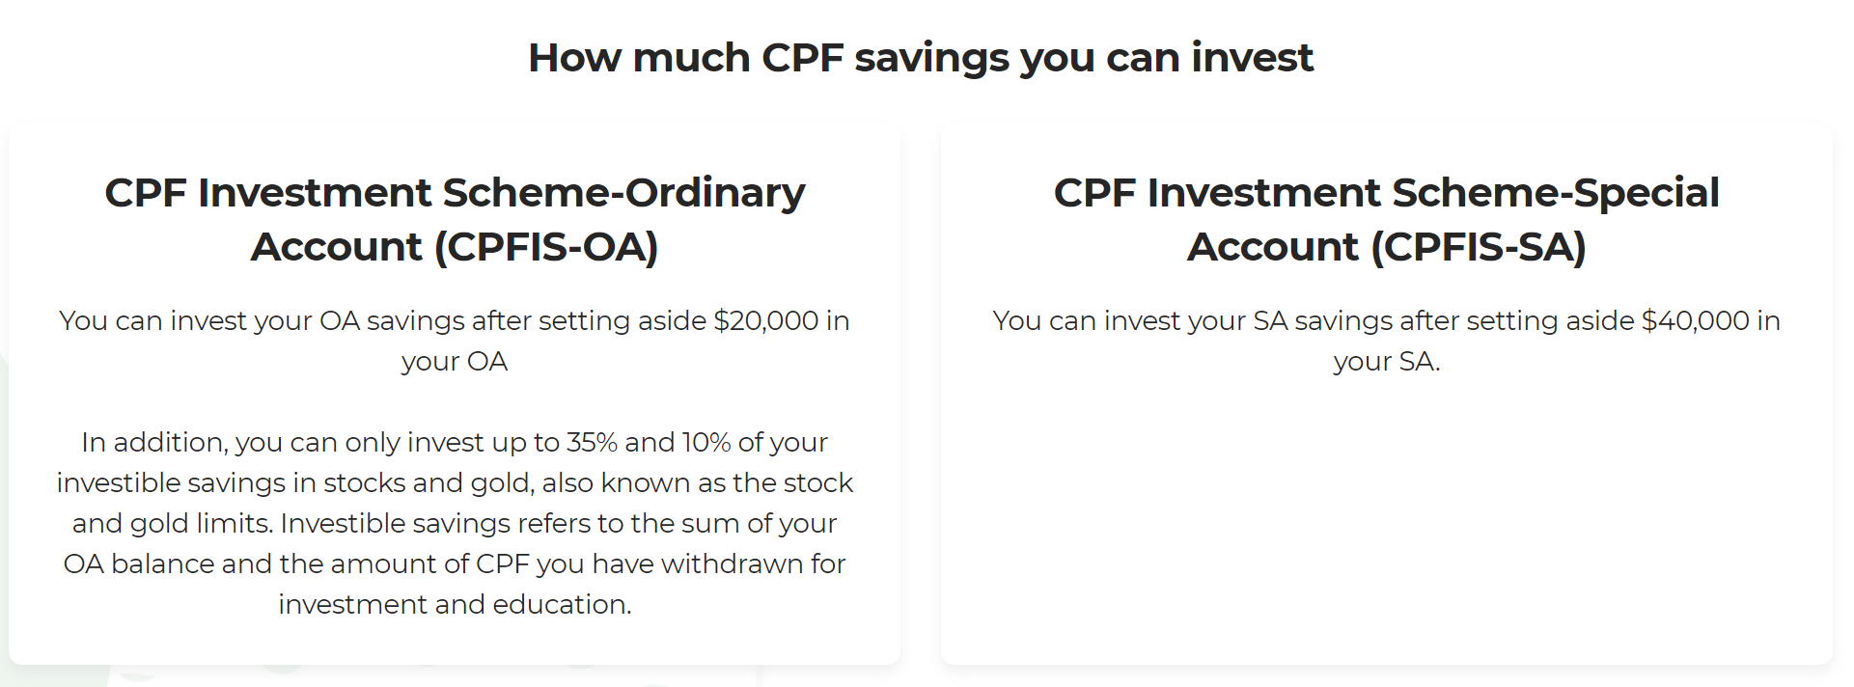Click the 10% figure in the gold limit text
1854x687 pixels.
(706, 442)
